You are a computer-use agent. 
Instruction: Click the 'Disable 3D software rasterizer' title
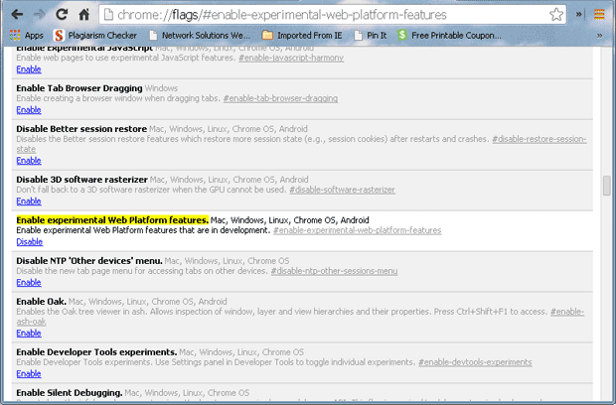click(82, 180)
